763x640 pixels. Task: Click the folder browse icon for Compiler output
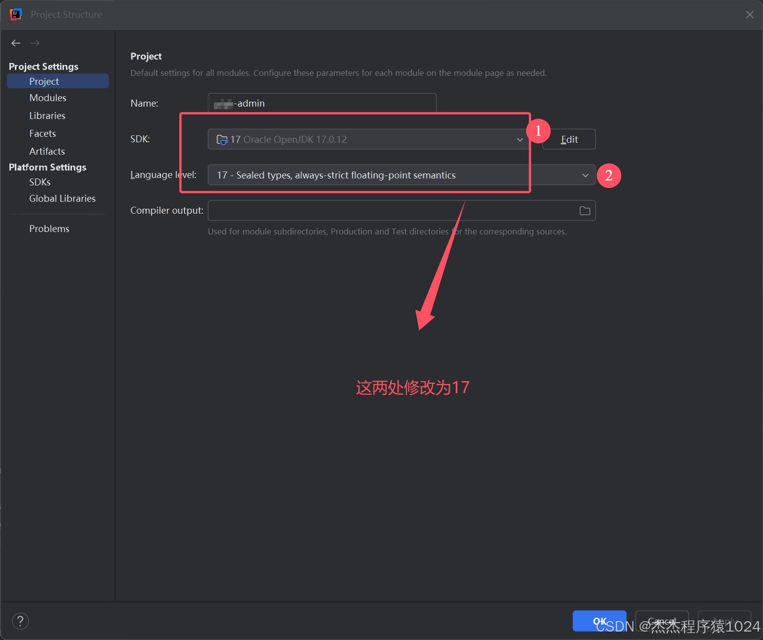(584, 210)
